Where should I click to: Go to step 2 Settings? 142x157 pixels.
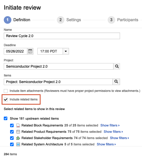[x=69, y=20]
